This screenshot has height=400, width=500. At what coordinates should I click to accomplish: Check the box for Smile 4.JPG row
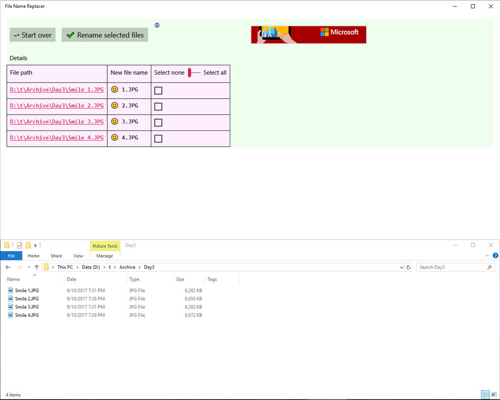[158, 138]
